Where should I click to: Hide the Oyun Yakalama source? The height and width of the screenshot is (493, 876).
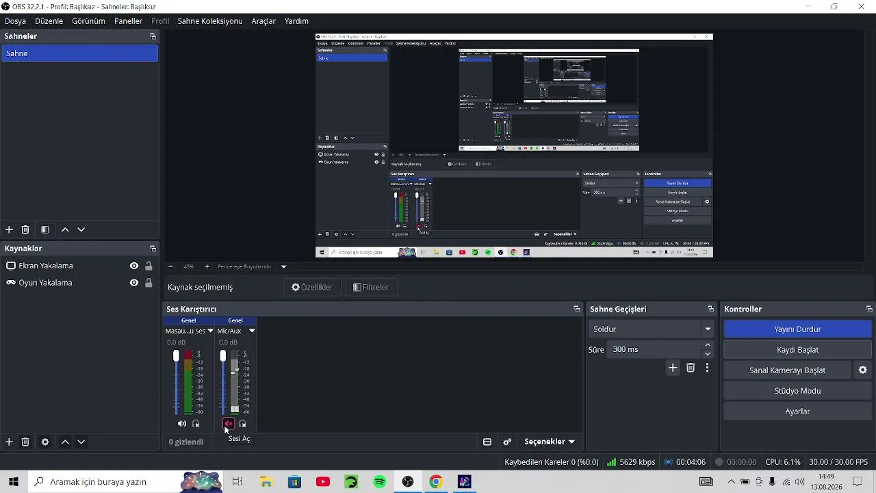click(x=134, y=283)
